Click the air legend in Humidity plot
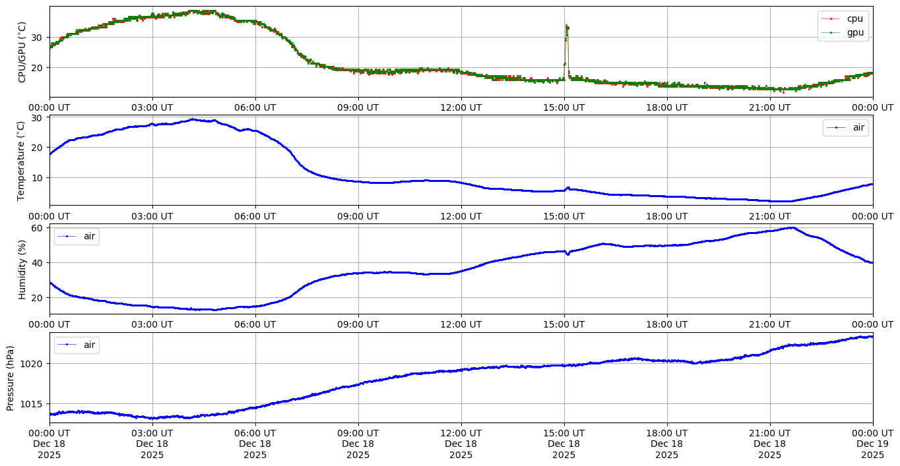Image resolution: width=900 pixels, height=466 pixels. pos(77,237)
